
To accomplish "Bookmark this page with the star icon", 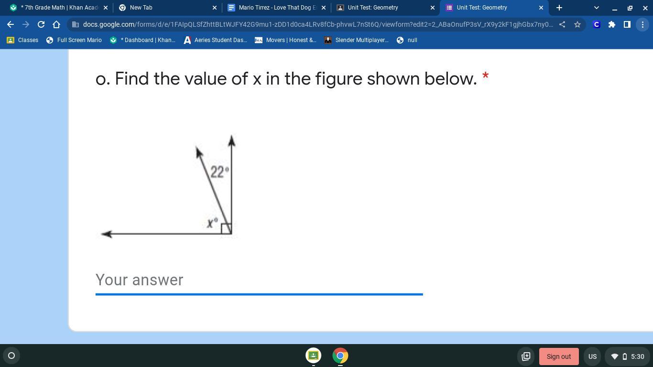I will (x=577, y=24).
